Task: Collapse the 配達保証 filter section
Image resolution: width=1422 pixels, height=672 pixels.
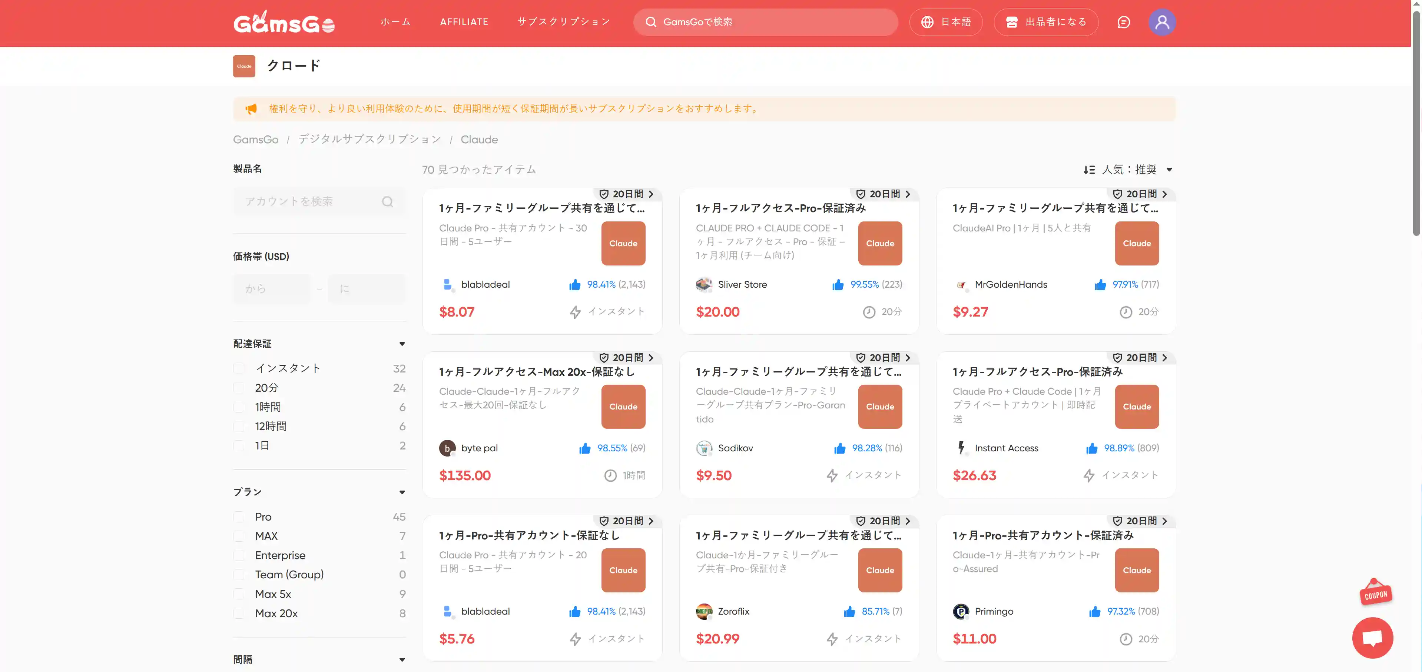Action: pos(402,344)
